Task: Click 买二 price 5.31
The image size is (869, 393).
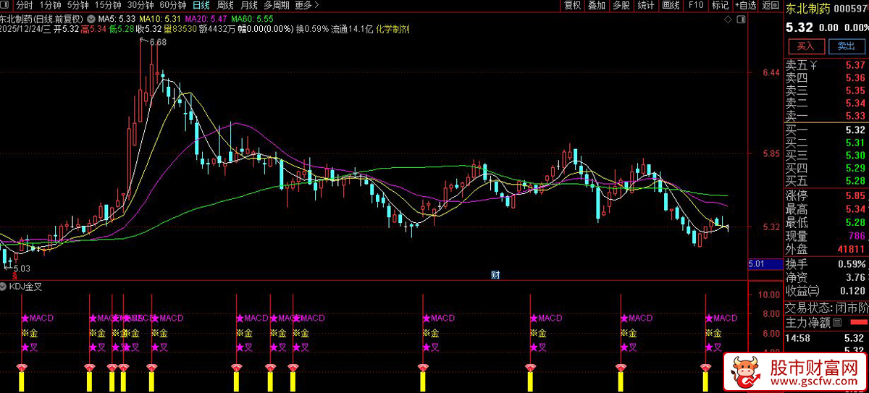Action: (x=855, y=143)
